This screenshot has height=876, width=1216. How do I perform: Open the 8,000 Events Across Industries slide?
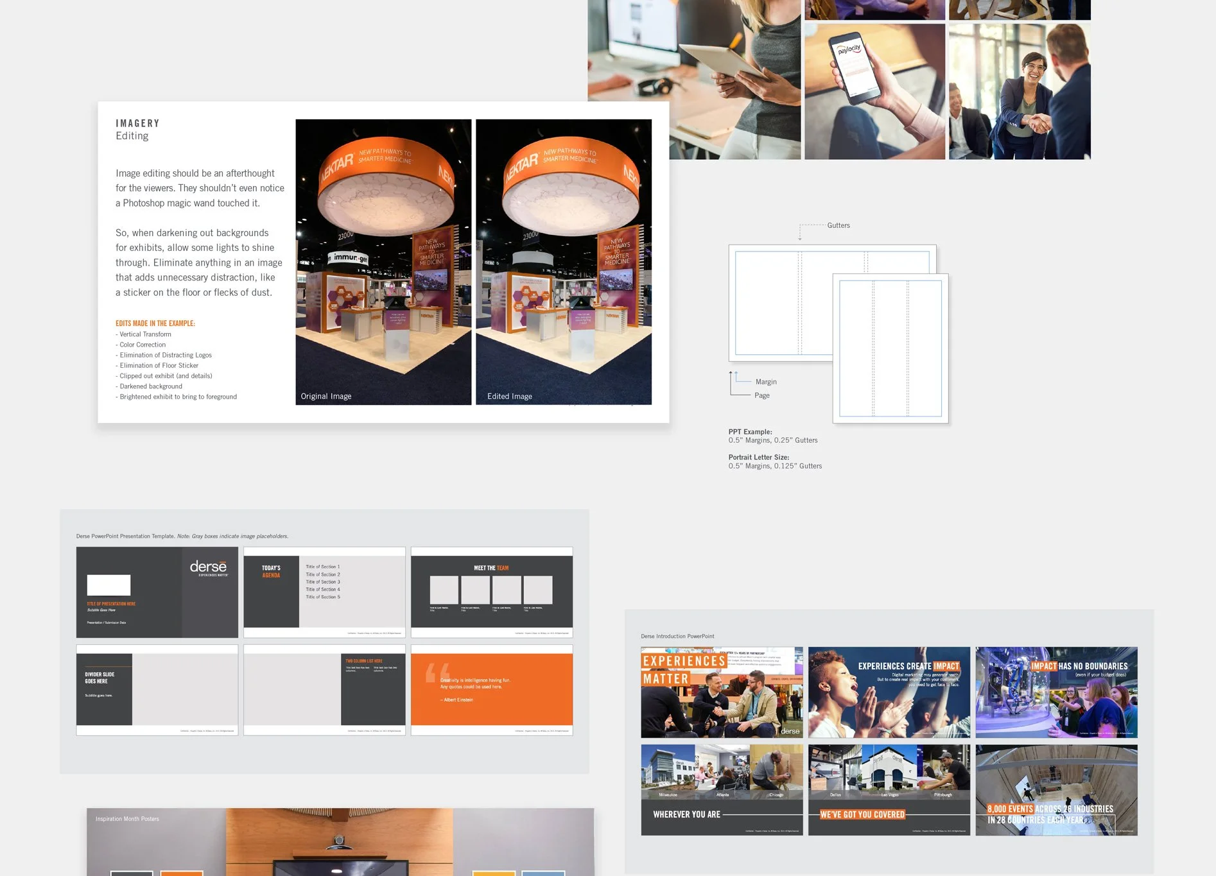[x=1057, y=790]
